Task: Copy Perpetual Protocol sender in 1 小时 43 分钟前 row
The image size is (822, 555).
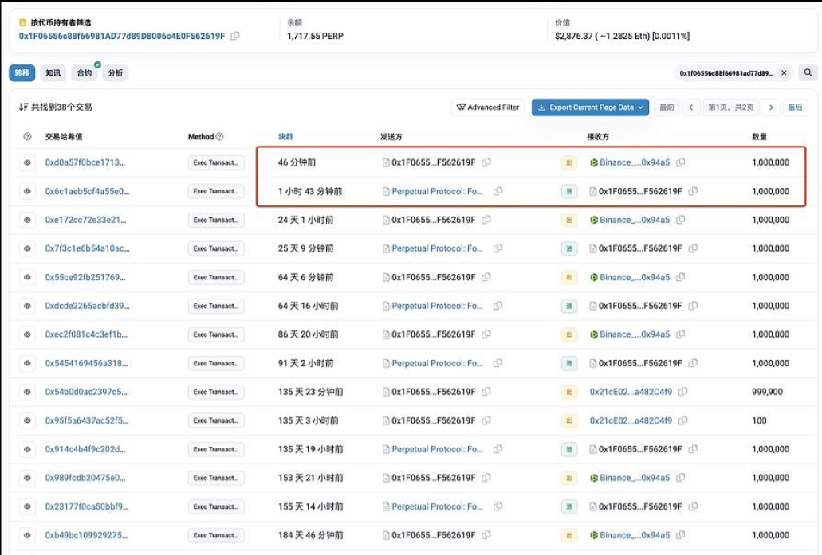Action: [x=498, y=191]
